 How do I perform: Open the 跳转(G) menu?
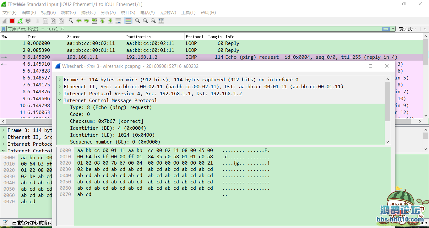pos(68,13)
